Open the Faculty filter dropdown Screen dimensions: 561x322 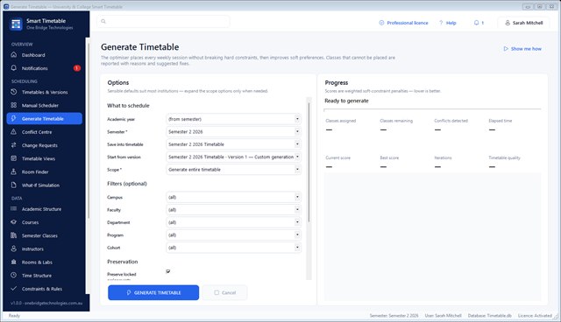[233, 209]
